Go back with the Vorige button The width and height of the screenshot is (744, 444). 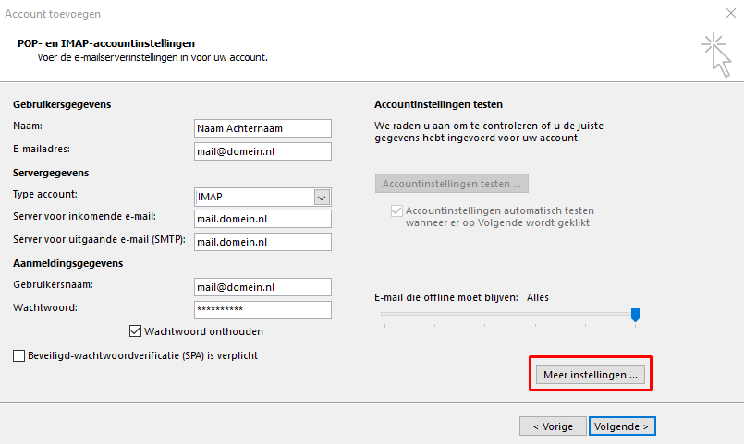(x=553, y=426)
